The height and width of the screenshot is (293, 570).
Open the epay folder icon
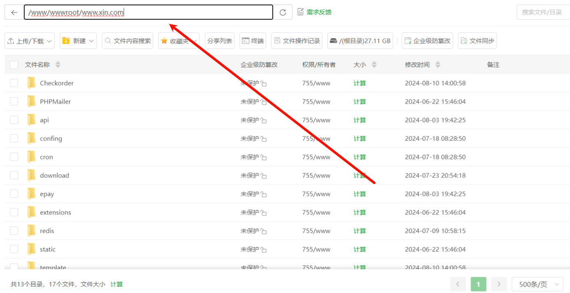click(31, 194)
